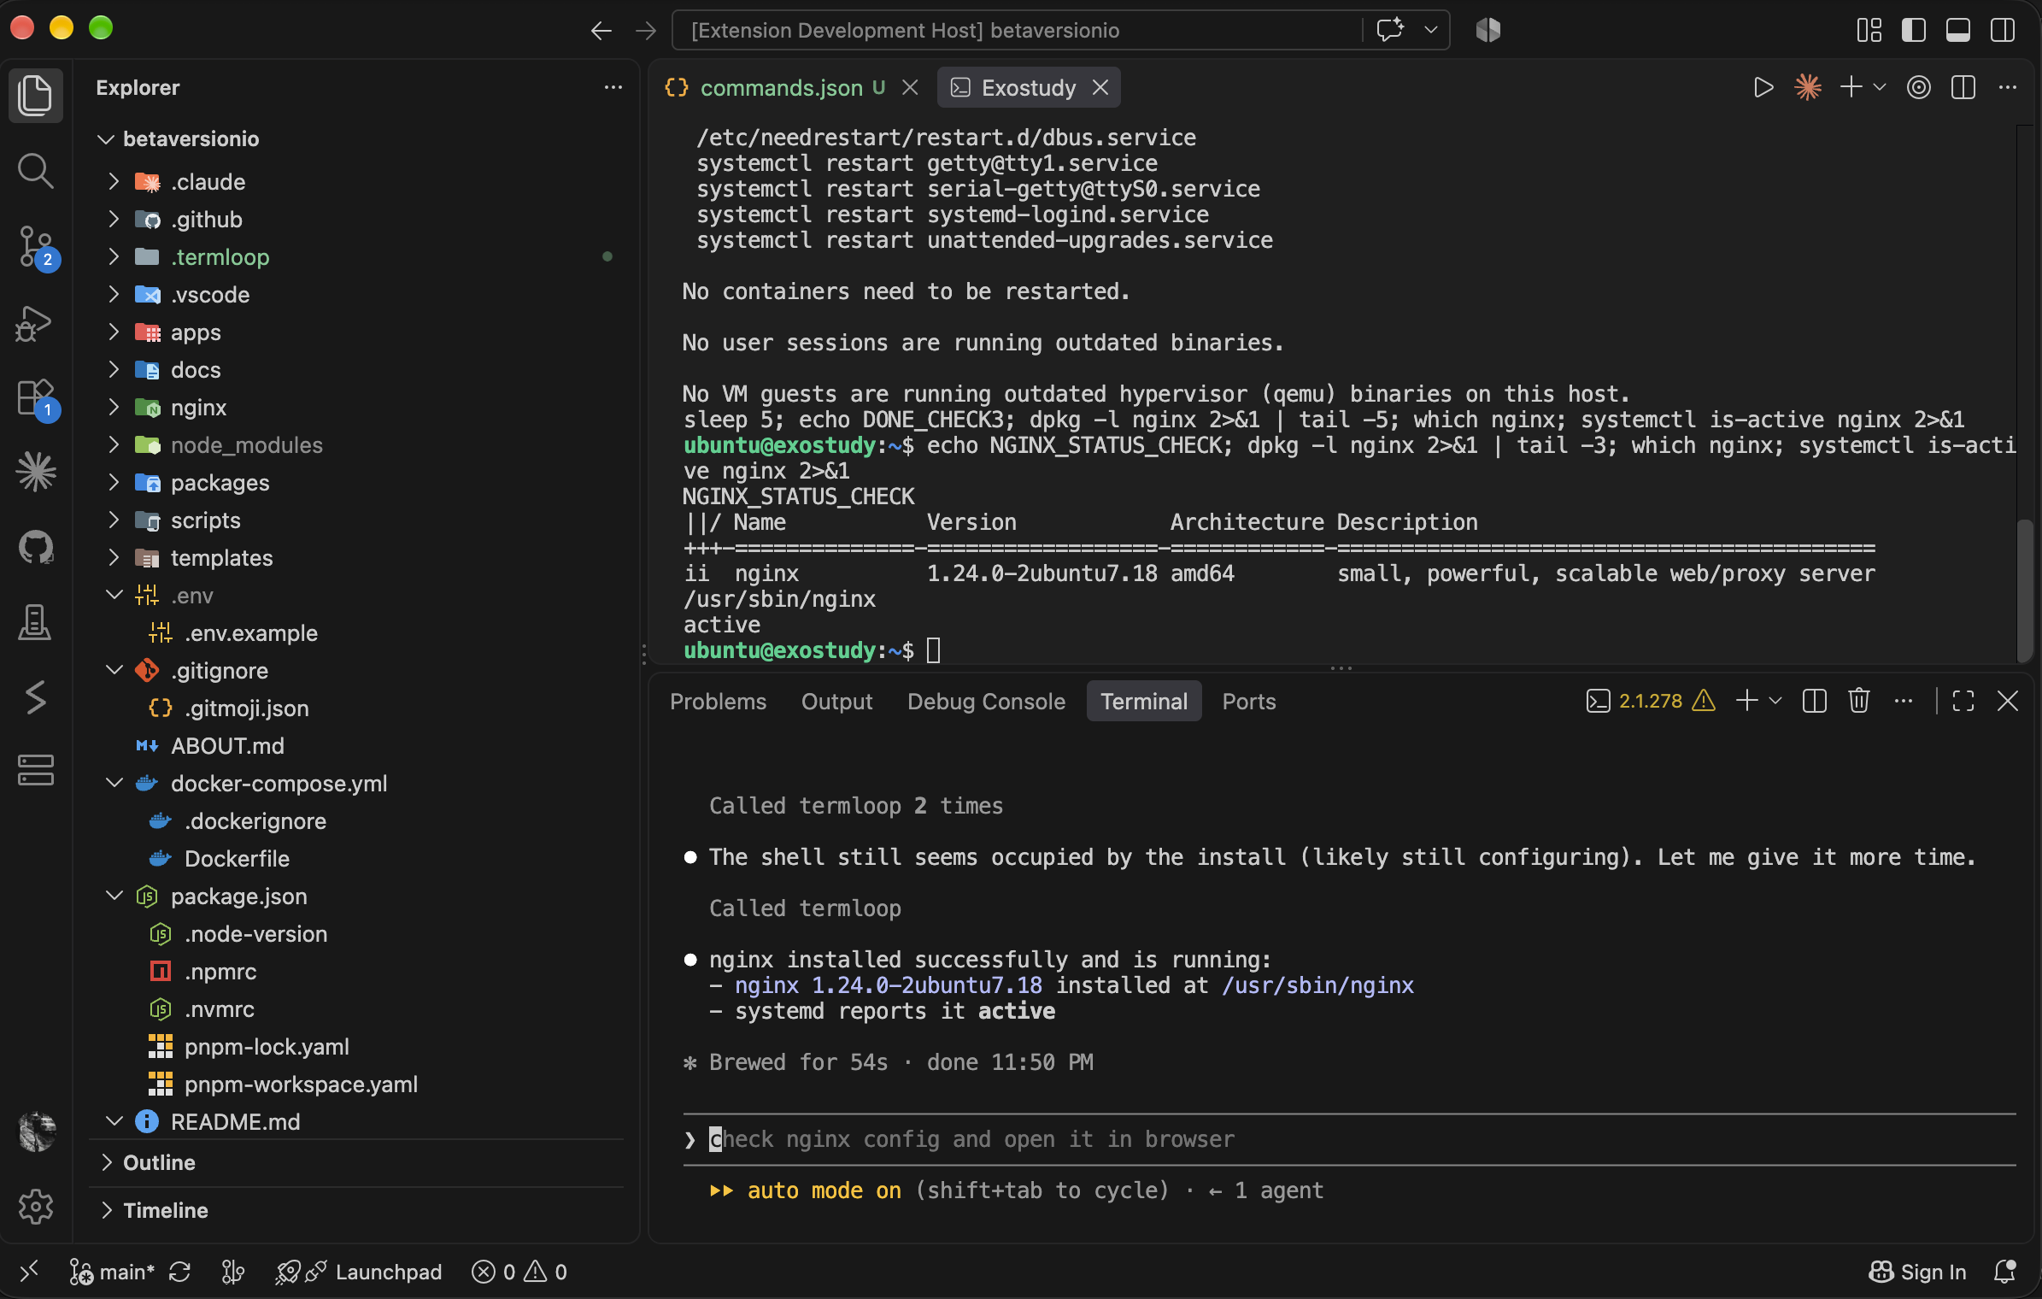Click the remote window indicator in status bar
The image size is (2042, 1299).
tap(29, 1272)
